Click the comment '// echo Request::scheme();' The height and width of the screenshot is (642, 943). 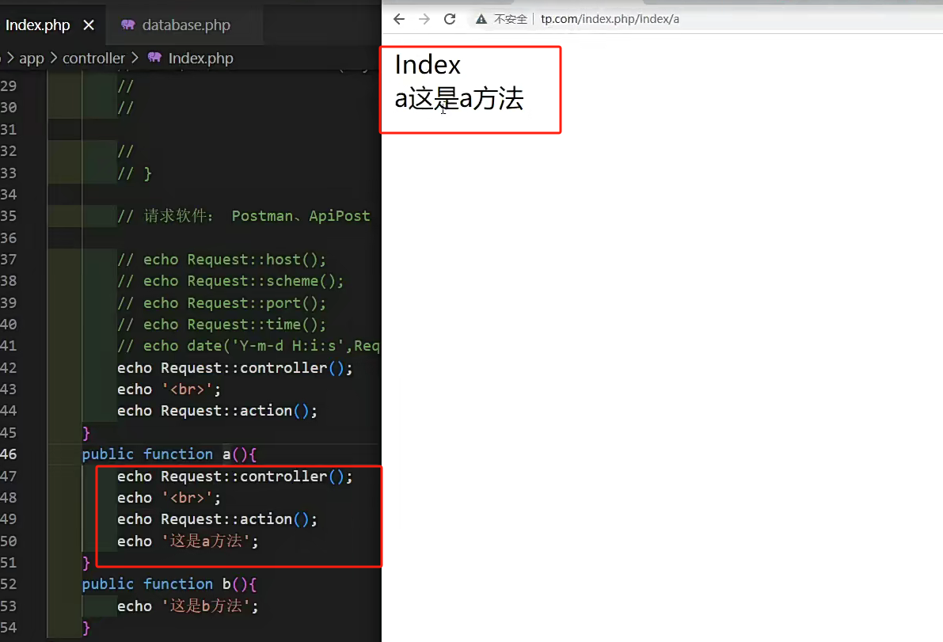230,281
